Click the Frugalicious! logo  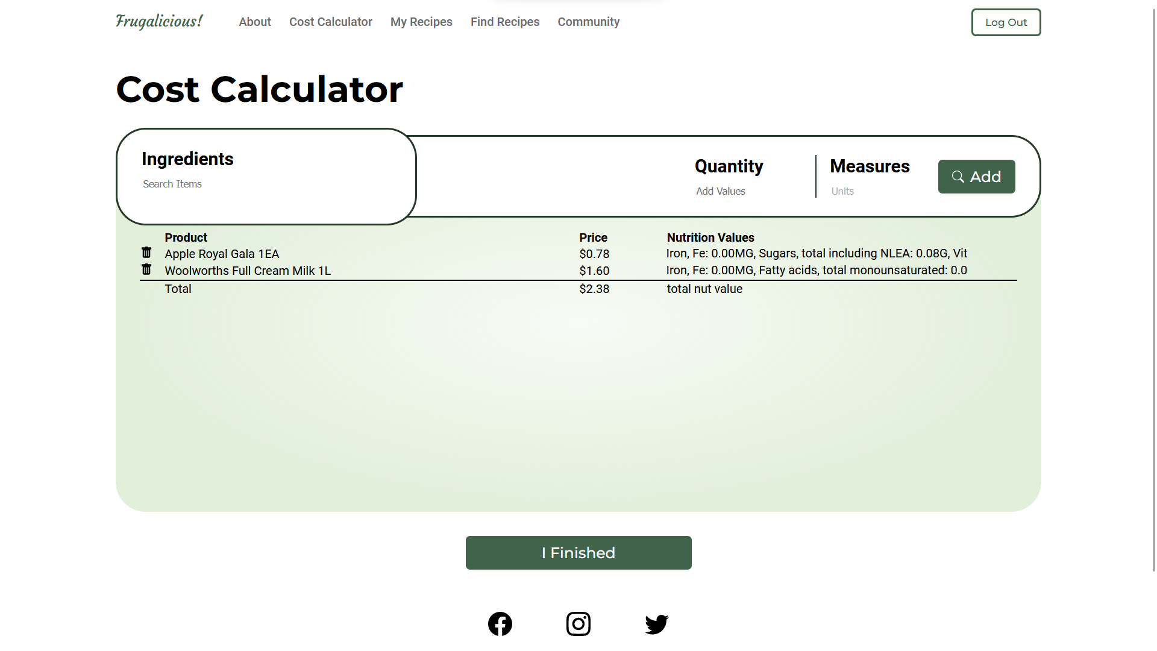(x=159, y=22)
